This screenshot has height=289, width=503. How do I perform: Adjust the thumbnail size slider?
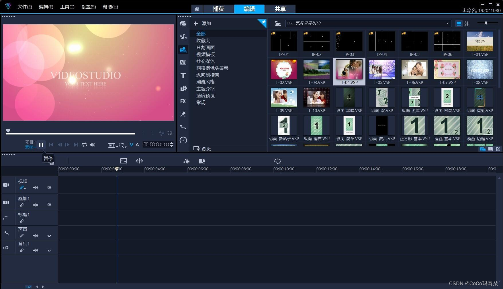[486, 23]
